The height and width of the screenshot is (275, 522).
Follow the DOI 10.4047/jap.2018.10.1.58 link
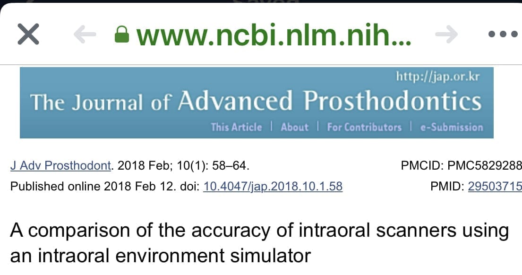coord(273,187)
